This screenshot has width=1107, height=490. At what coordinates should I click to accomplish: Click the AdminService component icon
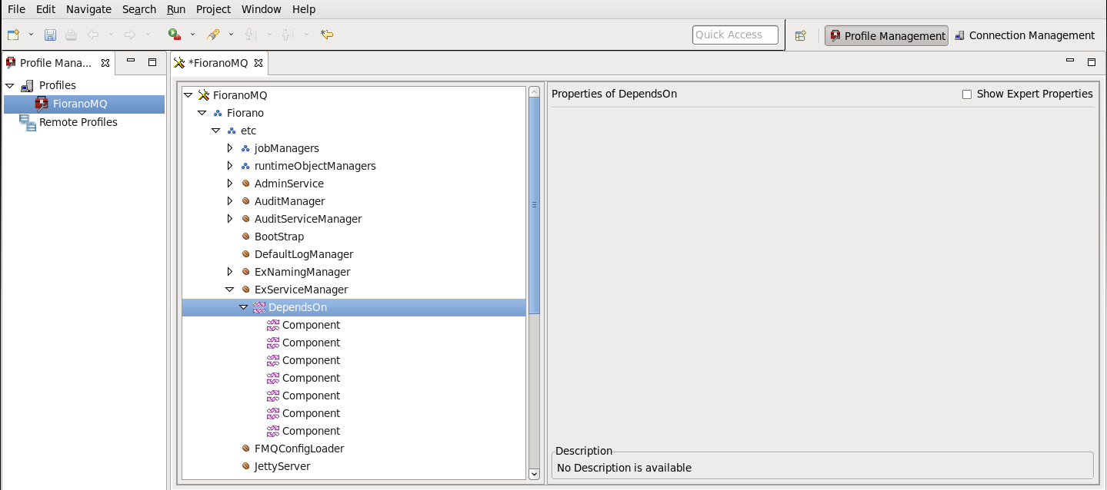click(x=246, y=184)
